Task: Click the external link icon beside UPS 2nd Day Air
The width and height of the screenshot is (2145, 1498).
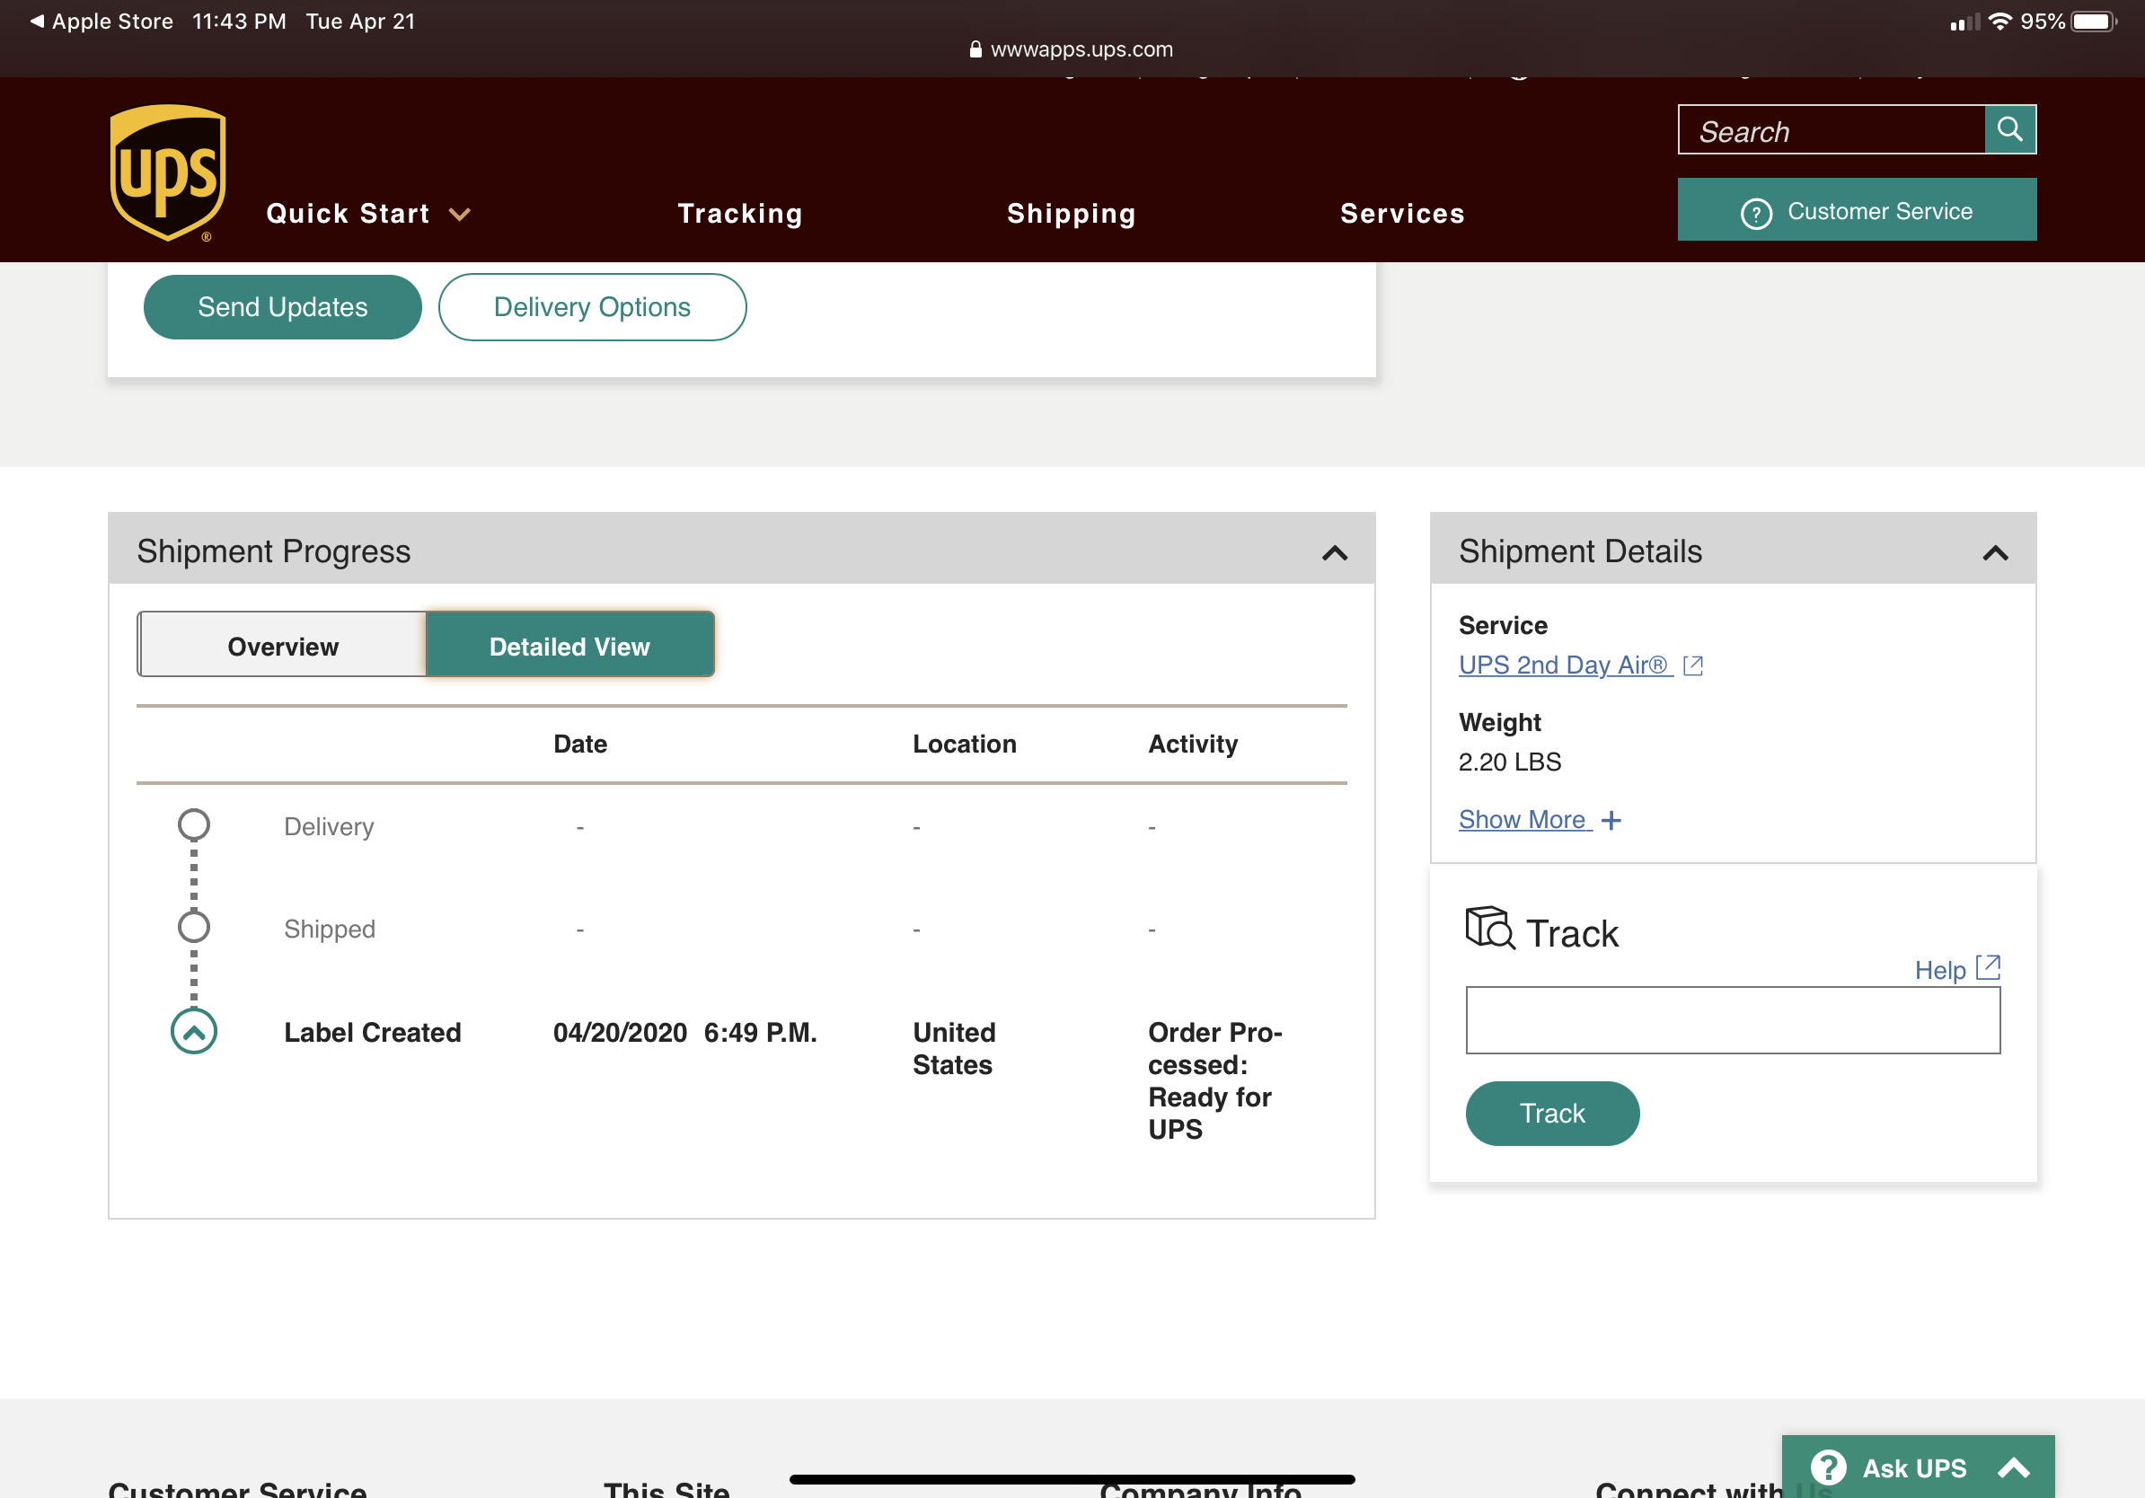Action: [1693, 665]
